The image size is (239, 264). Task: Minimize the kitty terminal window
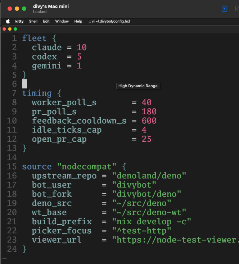pyautogui.click(x=10, y=29)
